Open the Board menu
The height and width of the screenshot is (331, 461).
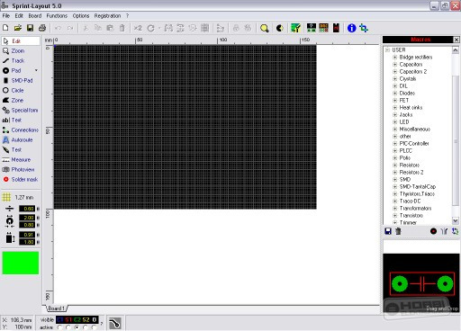[x=35, y=16]
